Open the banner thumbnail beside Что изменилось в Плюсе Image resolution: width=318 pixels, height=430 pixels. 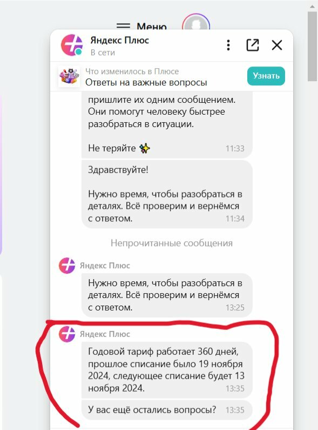point(69,76)
